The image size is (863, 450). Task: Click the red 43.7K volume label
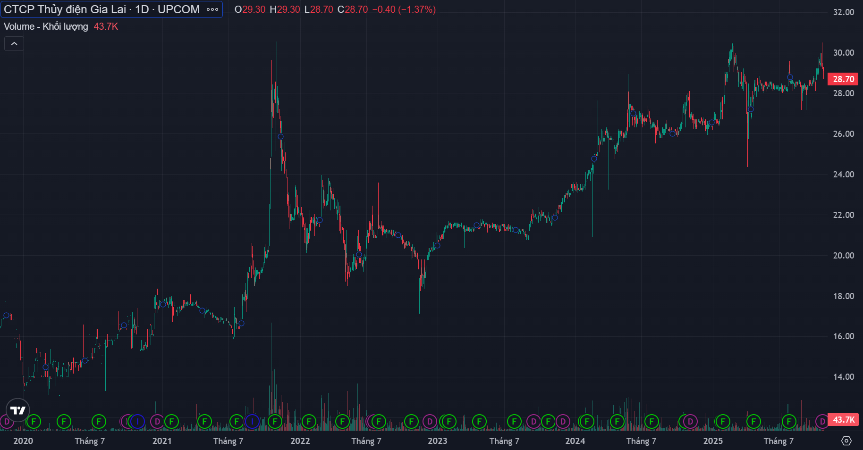(x=843, y=420)
